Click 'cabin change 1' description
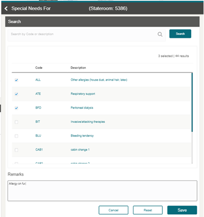Viewport: 204px width, 217px height. tap(80, 149)
